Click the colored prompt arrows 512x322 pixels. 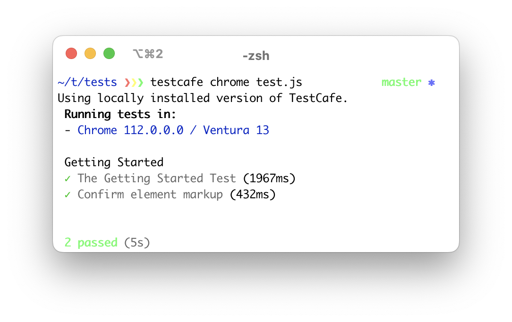point(134,83)
